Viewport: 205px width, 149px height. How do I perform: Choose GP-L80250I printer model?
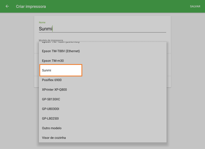[50, 118]
